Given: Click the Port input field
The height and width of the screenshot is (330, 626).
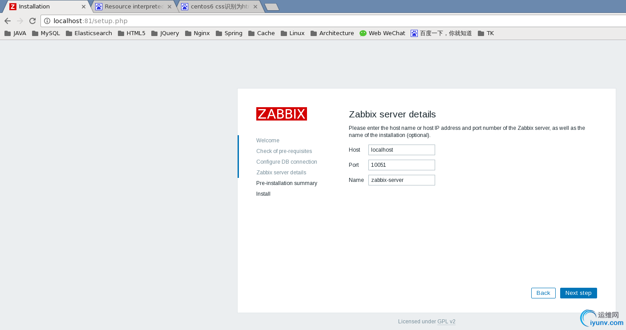Looking at the screenshot, I should 402,165.
